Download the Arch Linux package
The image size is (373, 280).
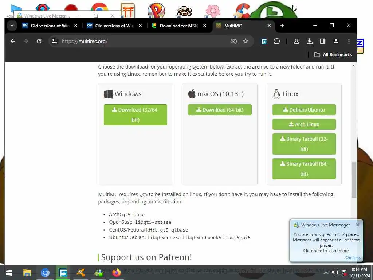pos(304,124)
